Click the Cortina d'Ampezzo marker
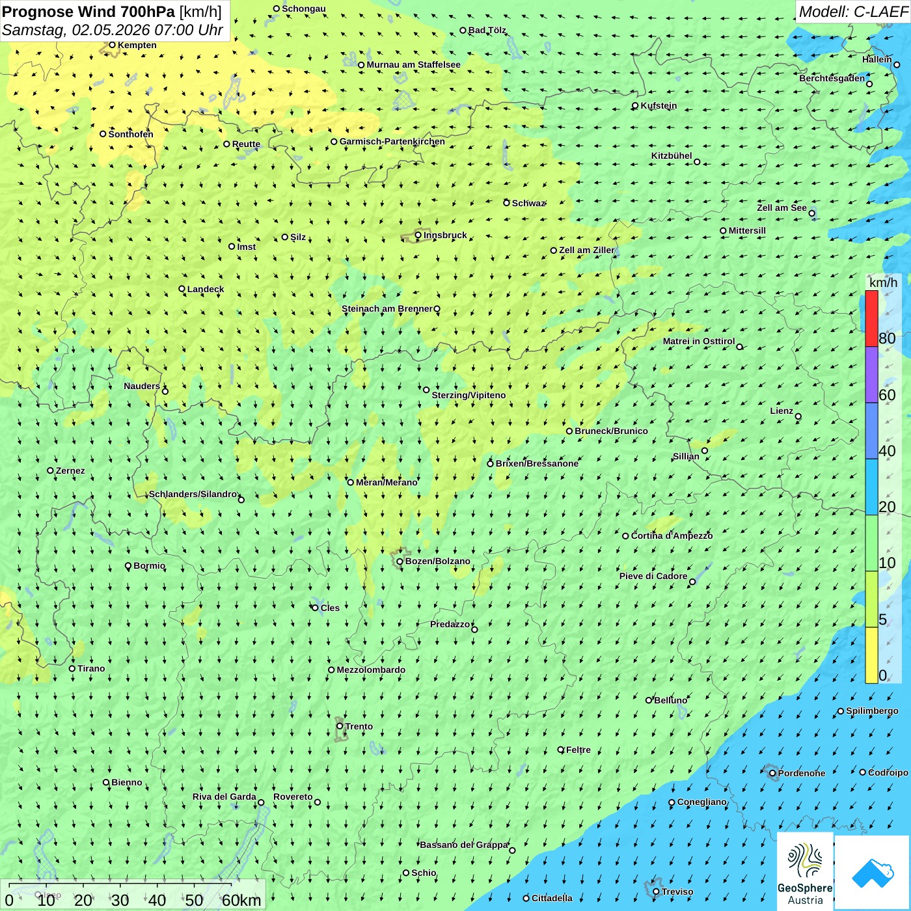 [x=625, y=536]
